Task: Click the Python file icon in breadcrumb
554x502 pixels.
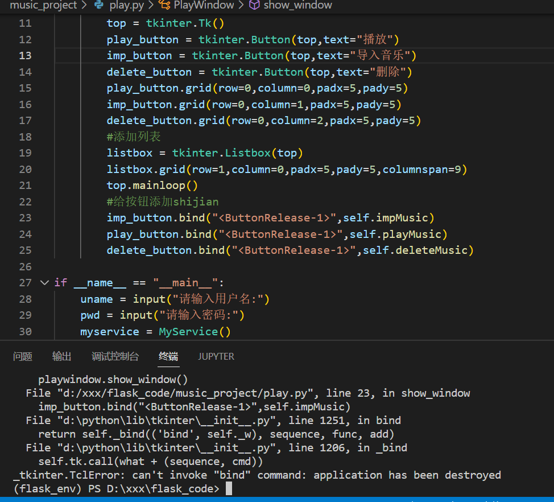Action: click(100, 5)
